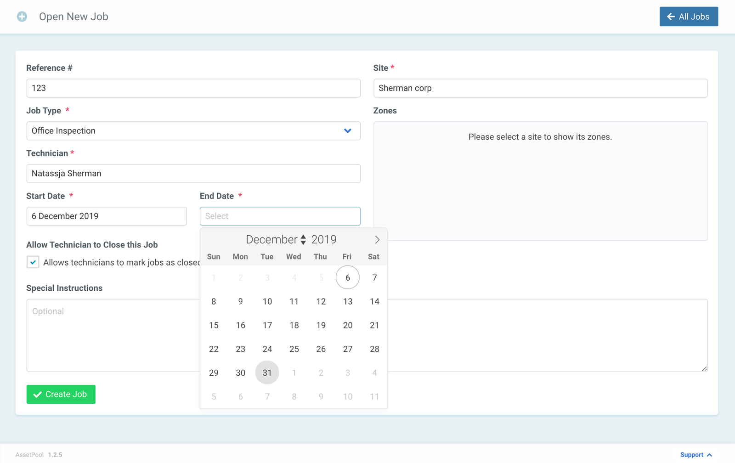Pick December 26 as end date
The image size is (735, 463).
321,349
